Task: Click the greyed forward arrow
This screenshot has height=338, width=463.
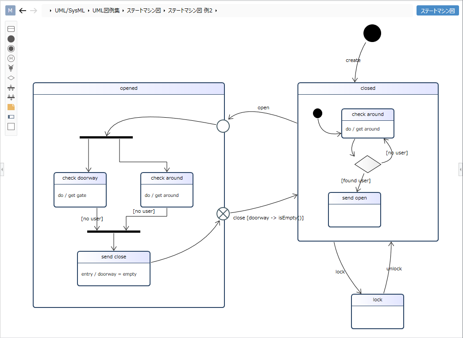Action: point(34,11)
